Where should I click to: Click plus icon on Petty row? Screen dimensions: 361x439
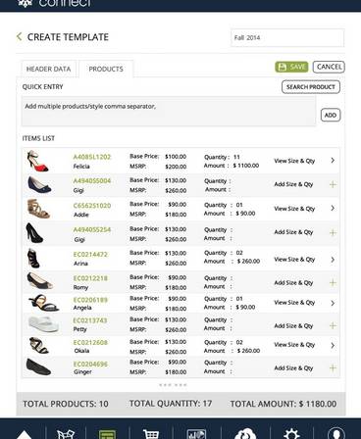tap(333, 325)
